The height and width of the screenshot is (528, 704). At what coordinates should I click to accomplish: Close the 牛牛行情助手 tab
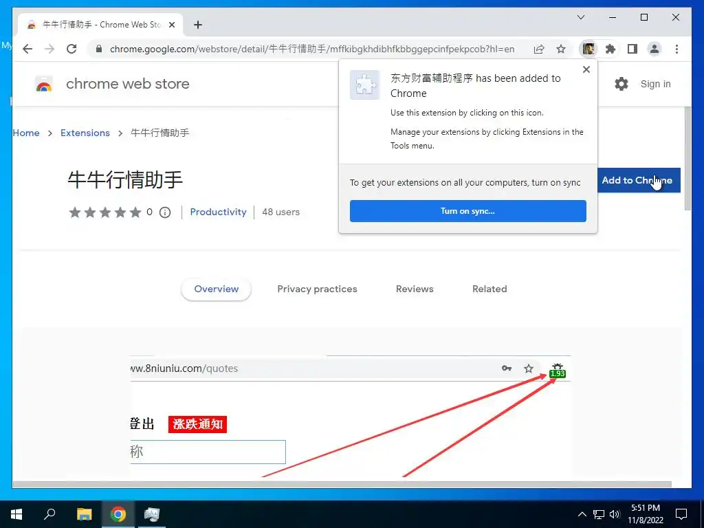[x=171, y=25]
